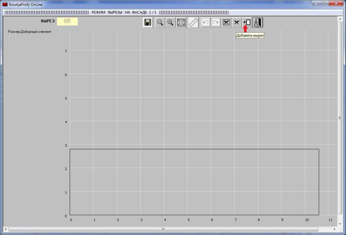The width and height of the screenshot is (346, 235).
Task: Open the KrovlyaProfy title bar icon menu
Action: point(5,4)
